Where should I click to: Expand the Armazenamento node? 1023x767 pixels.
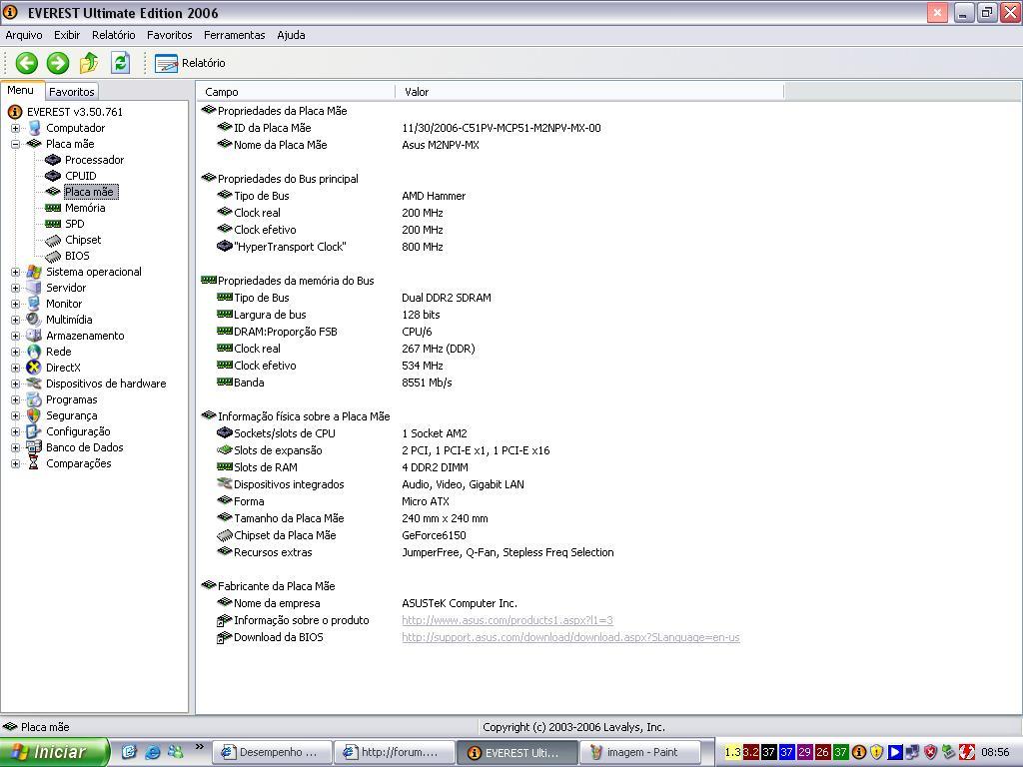pos(16,336)
